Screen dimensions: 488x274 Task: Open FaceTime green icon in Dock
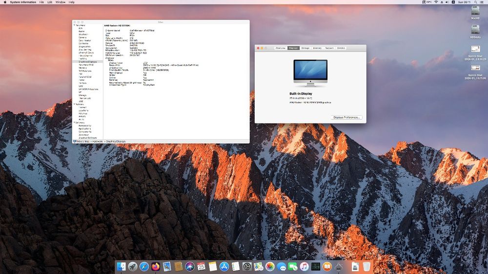[293, 266]
